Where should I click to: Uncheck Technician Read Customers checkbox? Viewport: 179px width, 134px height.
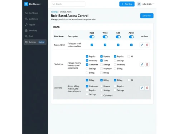tap(87, 65)
